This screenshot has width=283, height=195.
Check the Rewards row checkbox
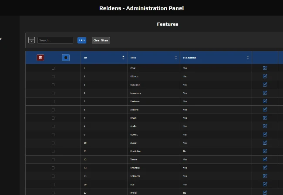[53, 168]
